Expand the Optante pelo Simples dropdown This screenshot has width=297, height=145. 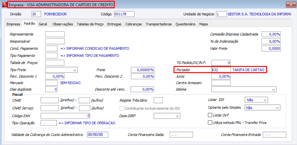278,108
